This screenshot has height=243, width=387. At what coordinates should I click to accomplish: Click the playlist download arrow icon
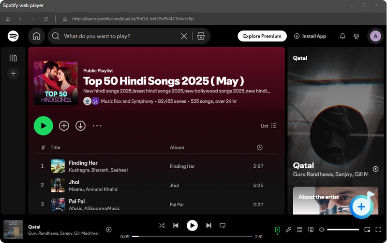pos(80,126)
